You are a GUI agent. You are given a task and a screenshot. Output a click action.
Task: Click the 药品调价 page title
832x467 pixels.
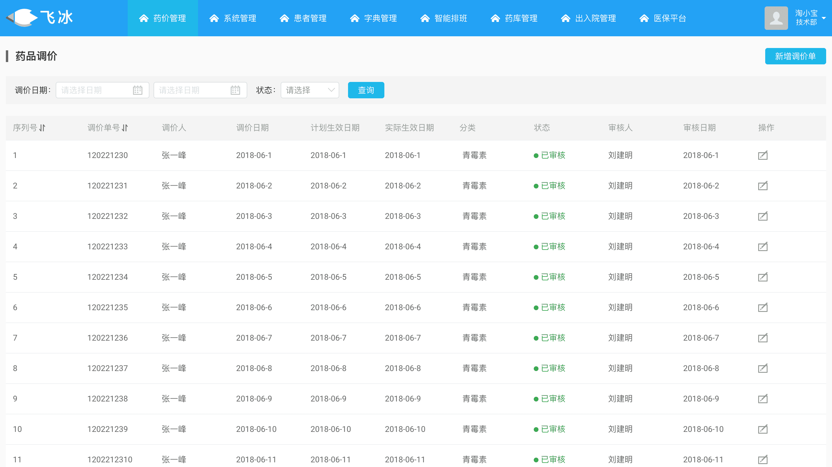click(x=36, y=56)
